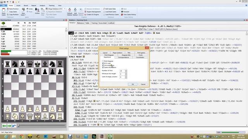Enable the Print Diagram checkbox
The width and height of the screenshot is (248, 139).
[103, 61]
